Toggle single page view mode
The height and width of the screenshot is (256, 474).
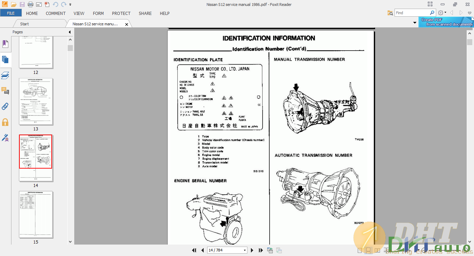360,250
